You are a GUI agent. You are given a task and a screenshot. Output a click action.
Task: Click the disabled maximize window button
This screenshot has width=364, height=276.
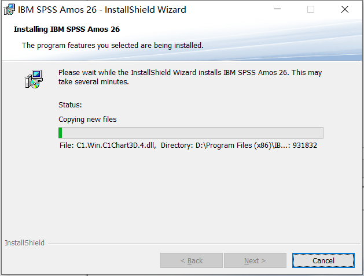coord(311,9)
